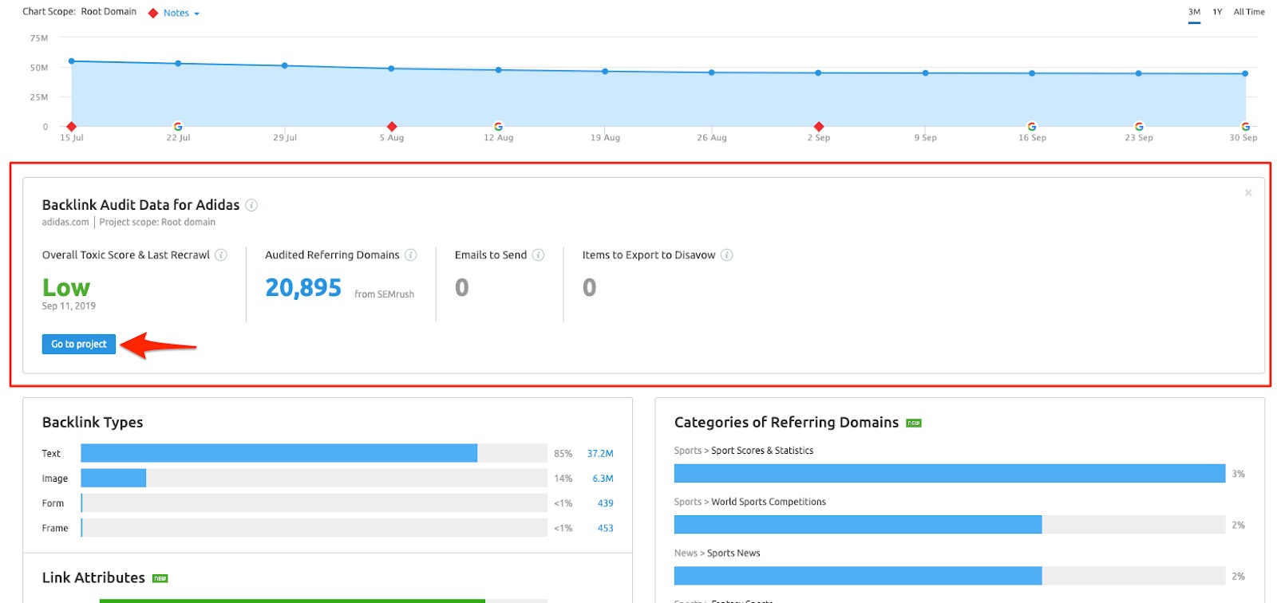Viewport: 1277px width, 603px height.
Task: Switch chart range to All Time
Action: 1249,12
